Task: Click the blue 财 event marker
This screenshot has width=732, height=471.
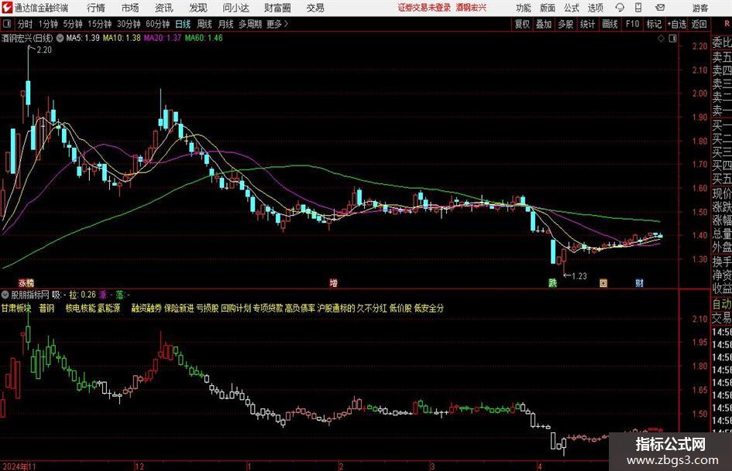Action: 640,282
